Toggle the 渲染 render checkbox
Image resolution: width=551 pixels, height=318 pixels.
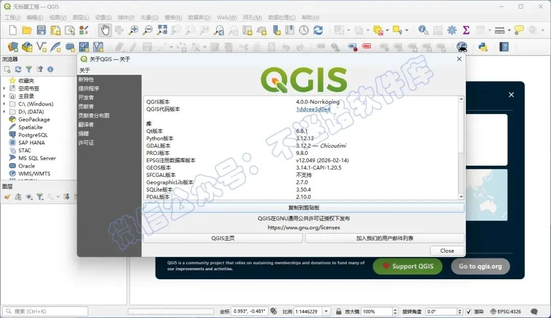tap(469, 311)
